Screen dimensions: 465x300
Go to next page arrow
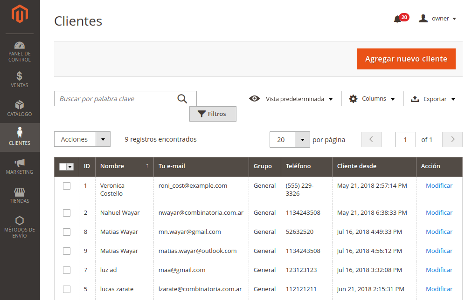pyautogui.click(x=452, y=139)
